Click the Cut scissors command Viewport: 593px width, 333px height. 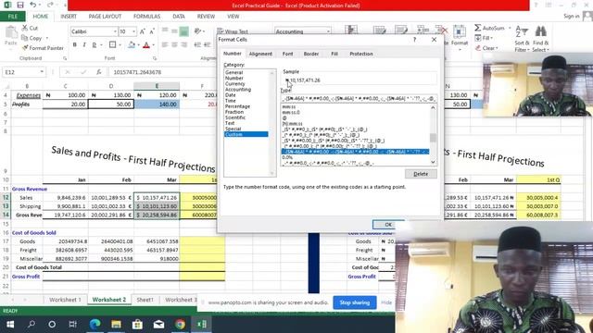point(30,28)
